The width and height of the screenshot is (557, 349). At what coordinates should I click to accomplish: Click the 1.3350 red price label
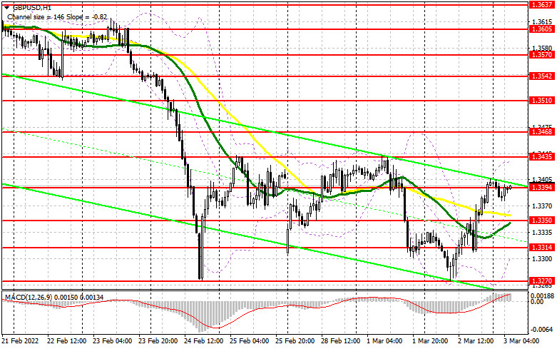click(x=541, y=221)
